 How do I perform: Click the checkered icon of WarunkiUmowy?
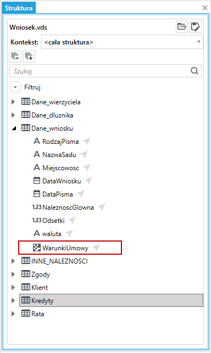coord(36,248)
